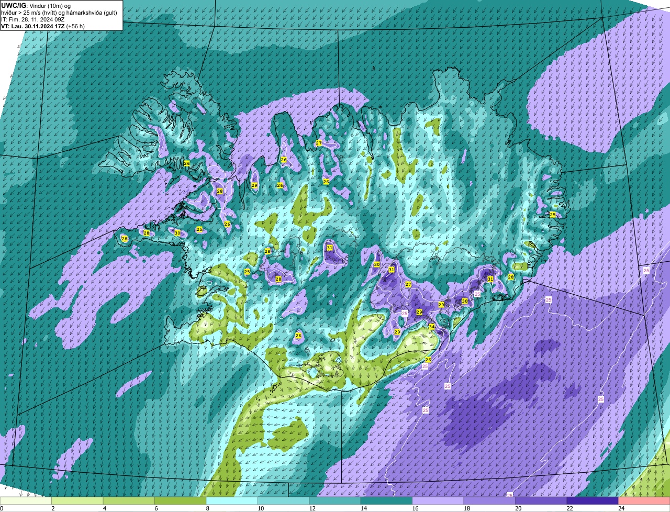Click the dark indigo 22–24 color scale swatch
The height and width of the screenshot is (512, 670).
(593, 501)
